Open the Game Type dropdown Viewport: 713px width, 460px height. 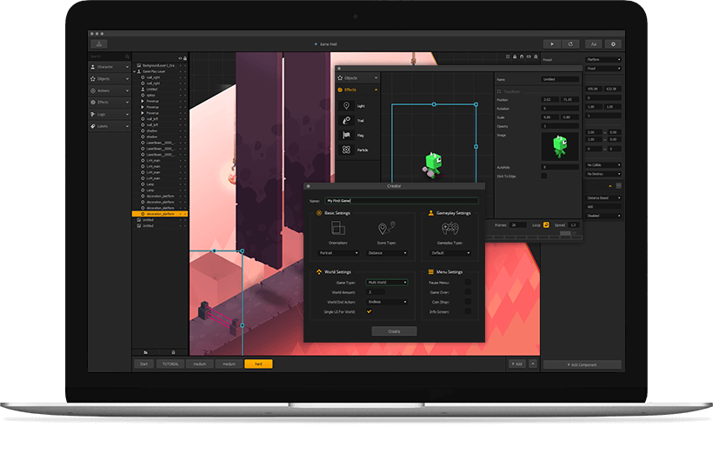click(387, 283)
